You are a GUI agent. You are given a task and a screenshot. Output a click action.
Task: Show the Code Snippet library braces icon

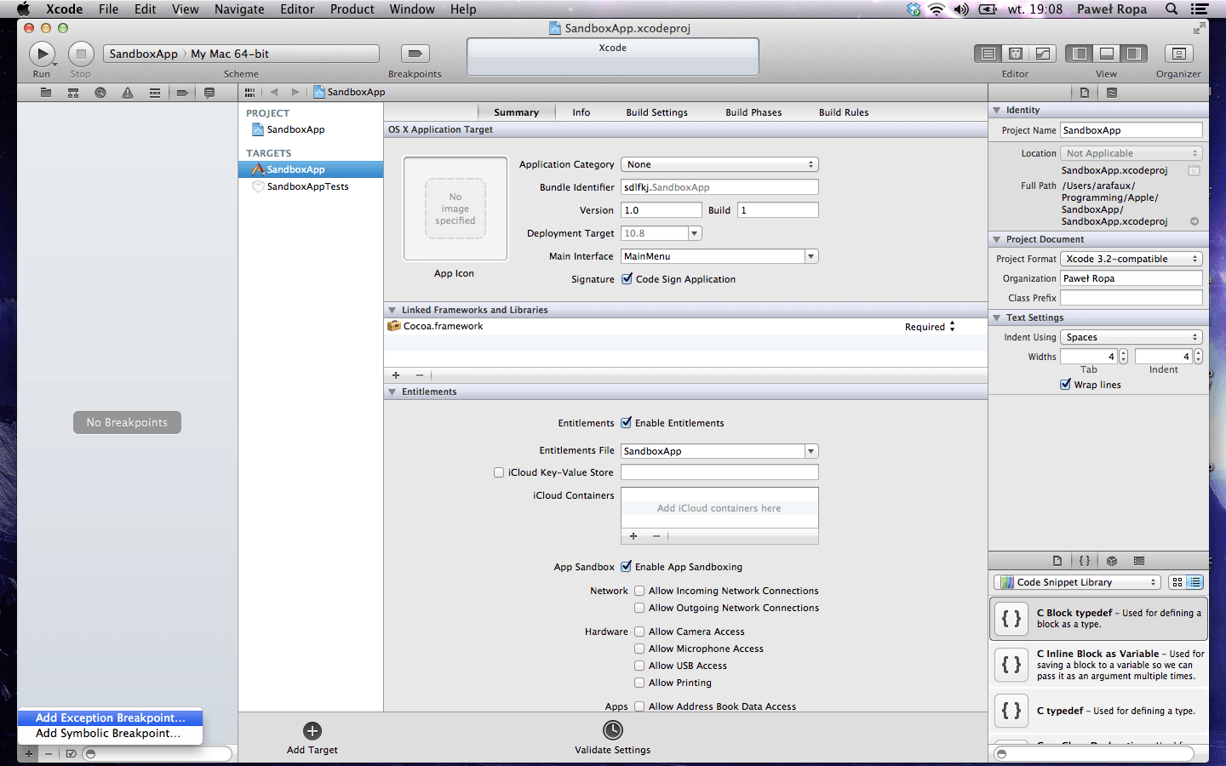[1085, 561]
